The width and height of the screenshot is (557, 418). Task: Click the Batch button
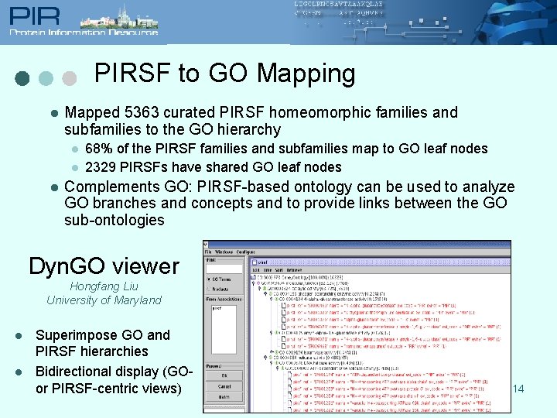[224, 396]
